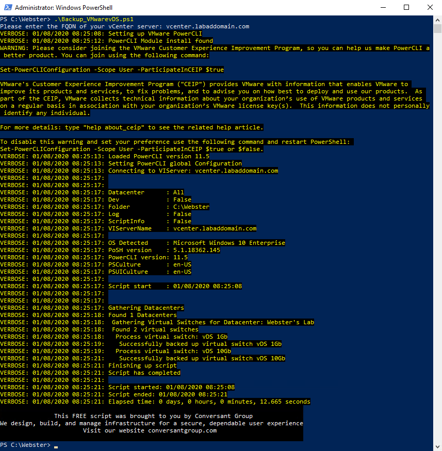
Task: Click 'Successfully backed up virtual switch vDS 10Gb'
Action: [x=202, y=358]
